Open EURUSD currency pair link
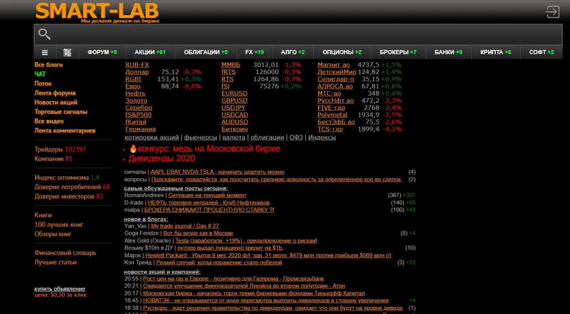Image resolution: width=570 pixels, height=314 pixels. pyautogui.click(x=234, y=93)
